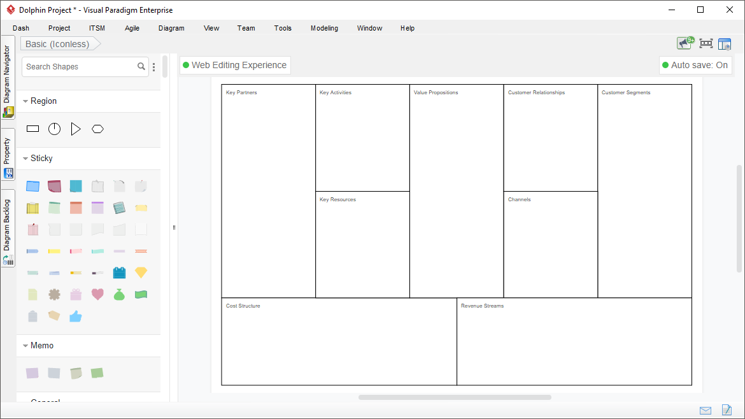Viewport: 745px width, 419px height.
Task: Select the triangle region shape
Action: [76, 129]
